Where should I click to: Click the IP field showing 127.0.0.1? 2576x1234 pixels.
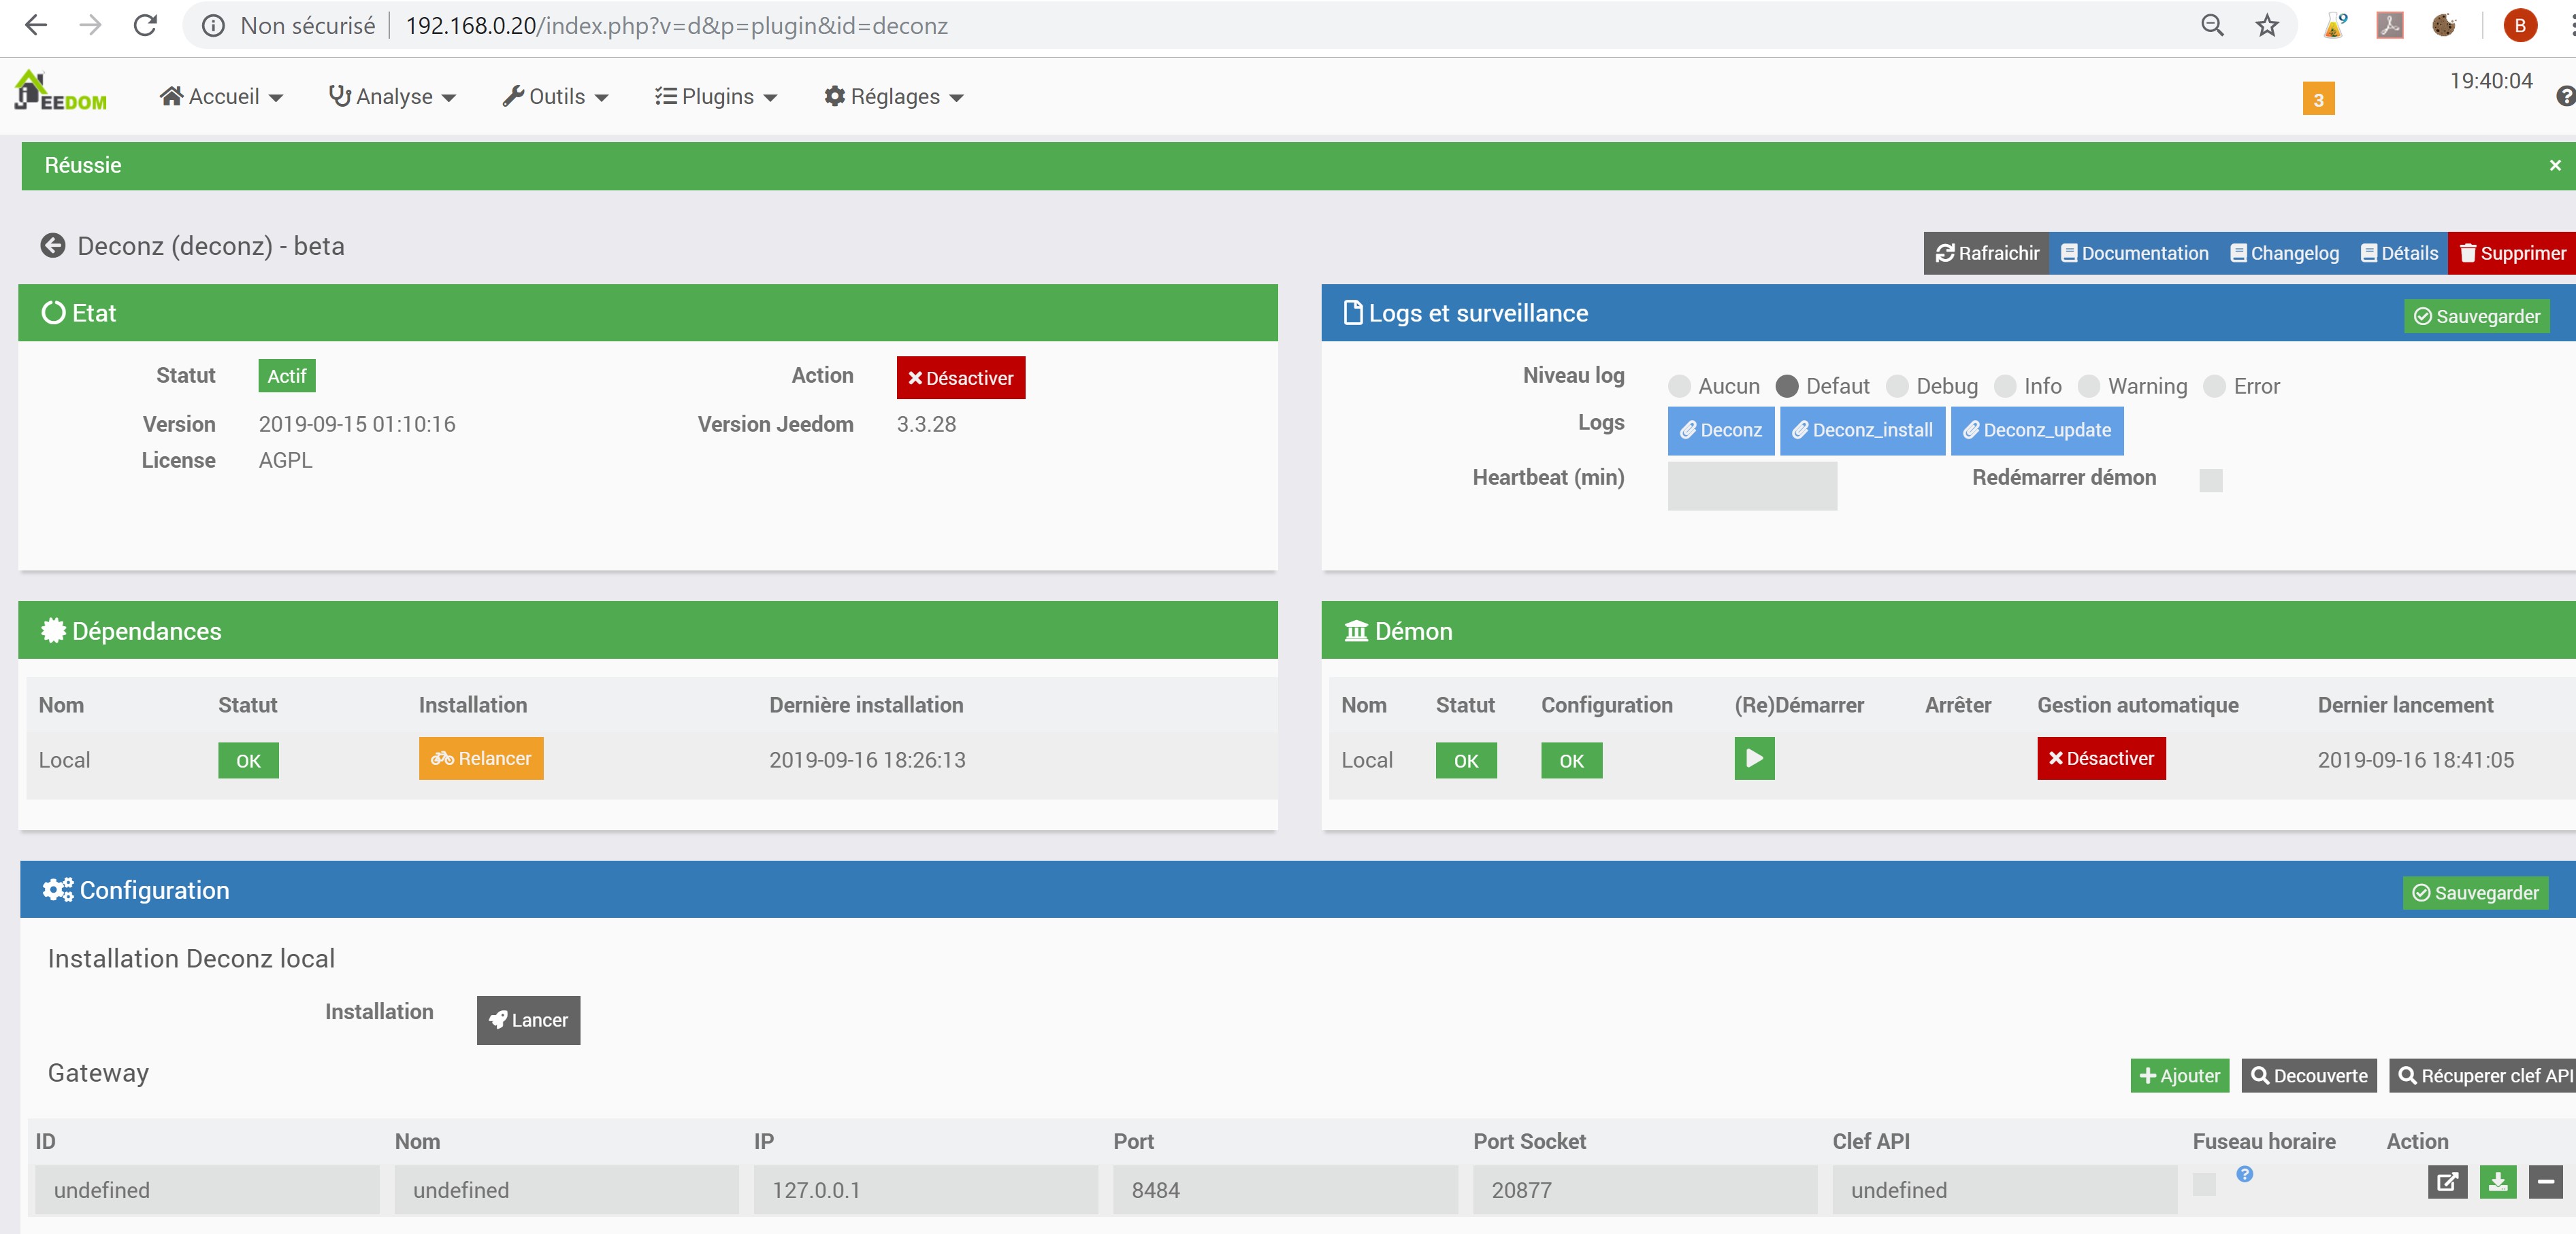(x=925, y=1190)
